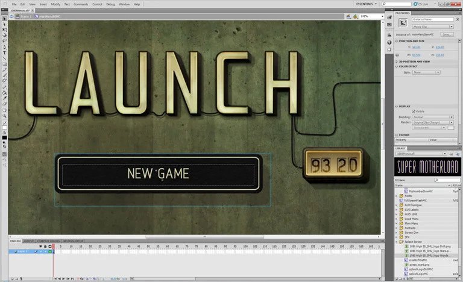This screenshot has height=282, width=463.
Task: Click the W width value
Action: 416,55
